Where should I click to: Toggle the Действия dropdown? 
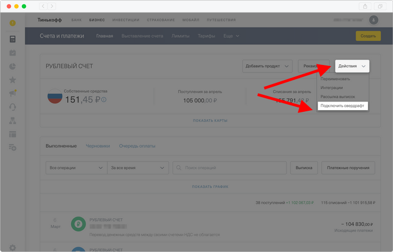(x=352, y=66)
